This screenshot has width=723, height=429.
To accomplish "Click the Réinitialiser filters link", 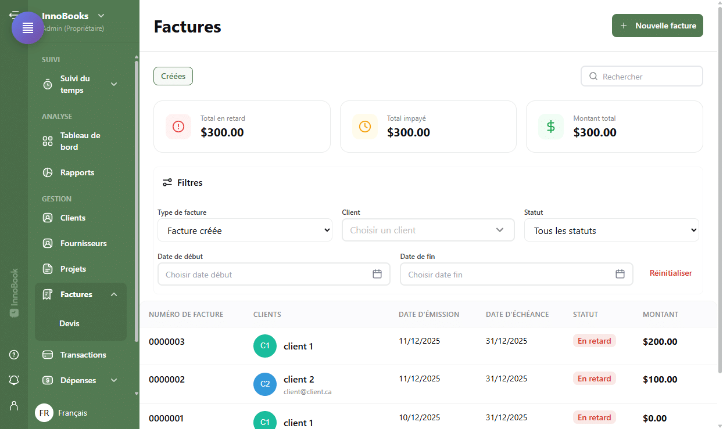I will pos(671,273).
